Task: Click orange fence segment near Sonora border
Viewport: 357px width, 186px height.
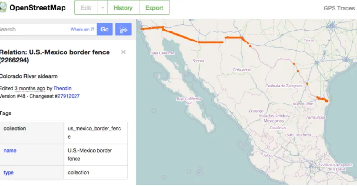Action: [x=211, y=42]
